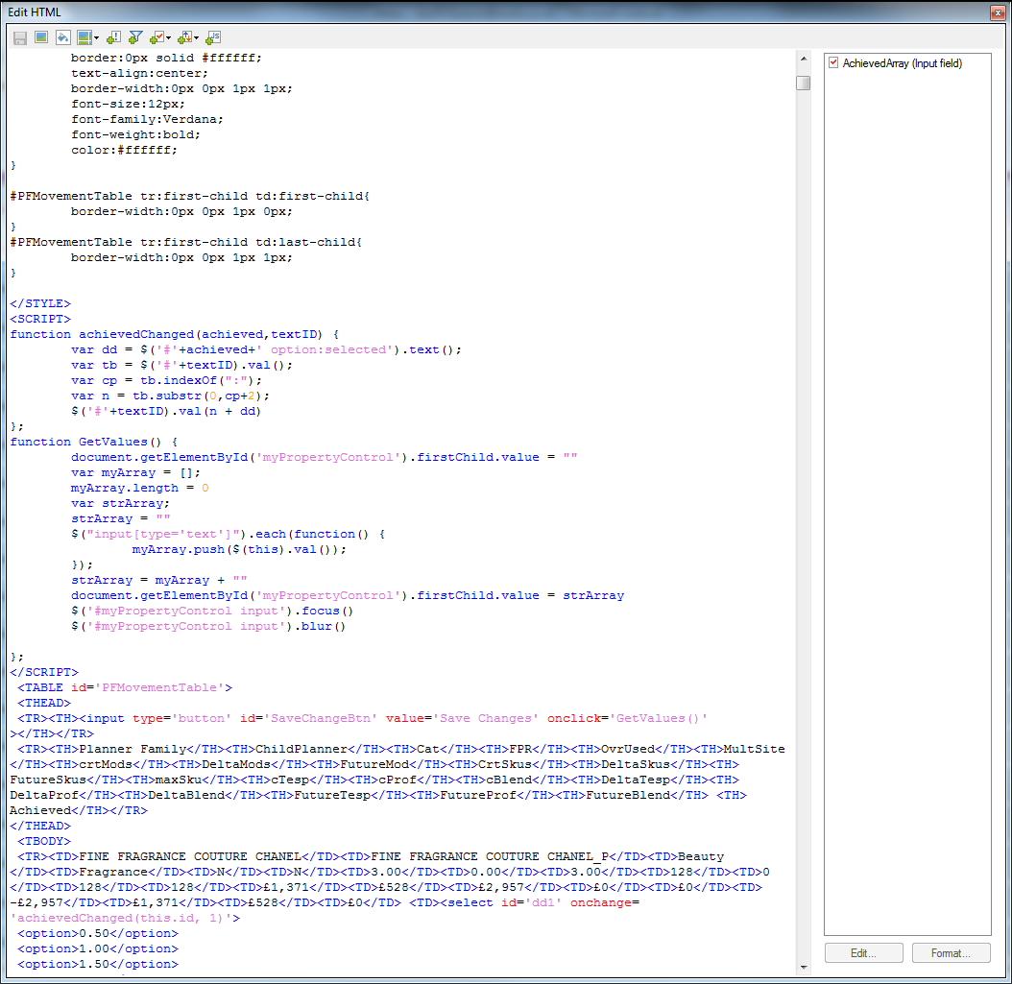Click the closing '</SCRIPT>' tag in code
This screenshot has height=984, width=1012.
pyautogui.click(x=44, y=672)
